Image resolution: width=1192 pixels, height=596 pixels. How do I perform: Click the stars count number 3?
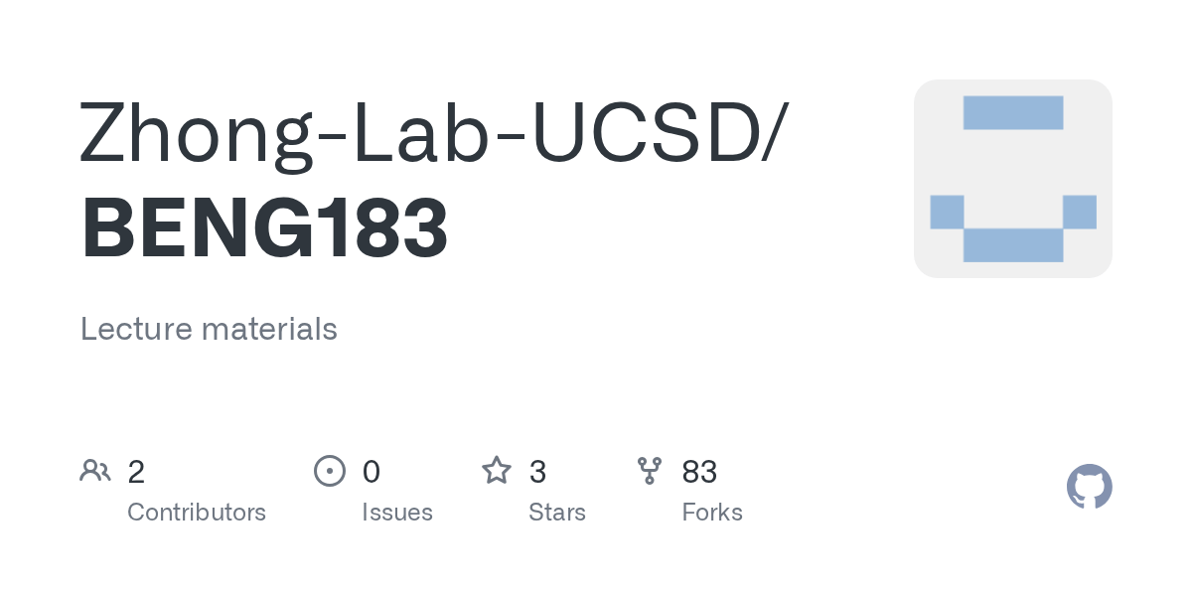pos(537,472)
